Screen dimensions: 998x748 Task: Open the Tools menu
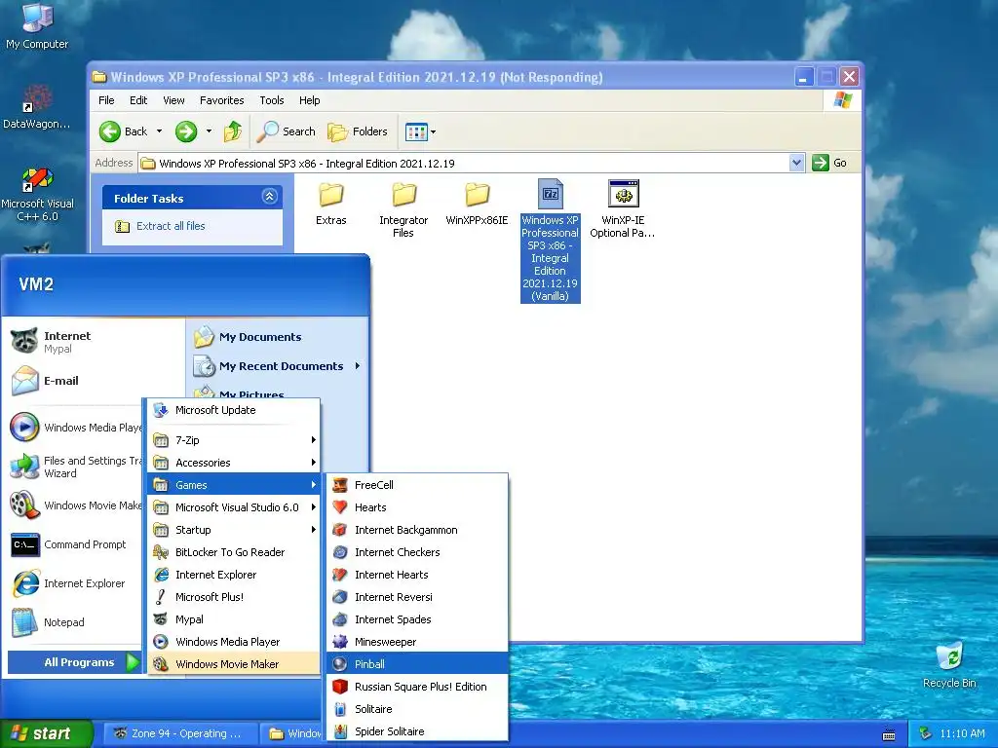tap(272, 100)
